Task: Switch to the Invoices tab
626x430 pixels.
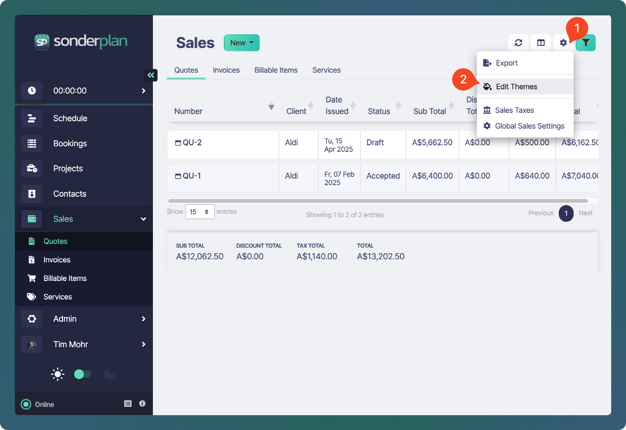Action: click(x=226, y=70)
